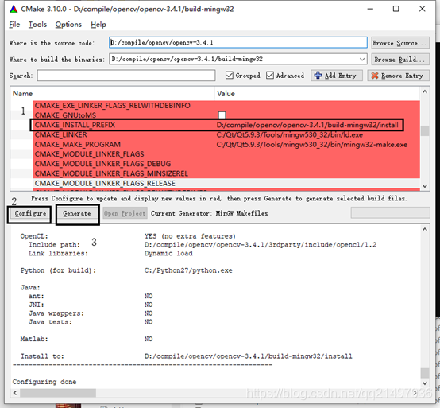Focus the source code path field
Image resolution: width=440 pixels, height=408 pixels.
coord(238,42)
